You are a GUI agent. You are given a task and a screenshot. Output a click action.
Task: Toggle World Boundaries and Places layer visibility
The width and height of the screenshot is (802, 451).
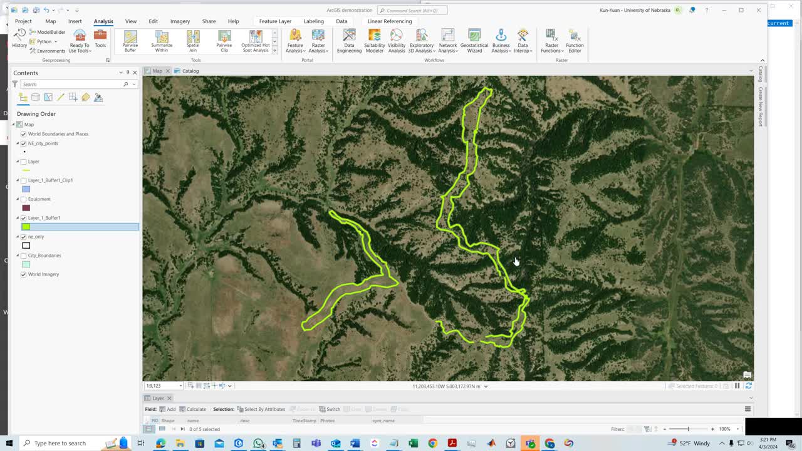pos(24,134)
